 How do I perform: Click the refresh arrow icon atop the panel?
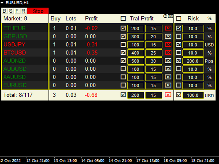(165, 16)
